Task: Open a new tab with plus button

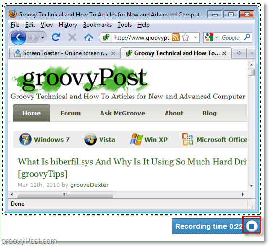Action: click(x=239, y=53)
